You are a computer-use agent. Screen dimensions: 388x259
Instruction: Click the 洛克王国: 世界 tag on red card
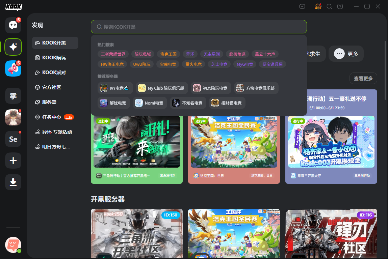pos(262,176)
